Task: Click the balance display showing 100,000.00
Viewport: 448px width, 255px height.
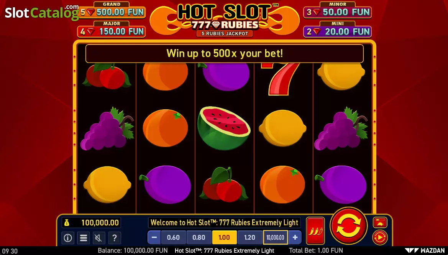Action: click(92, 223)
